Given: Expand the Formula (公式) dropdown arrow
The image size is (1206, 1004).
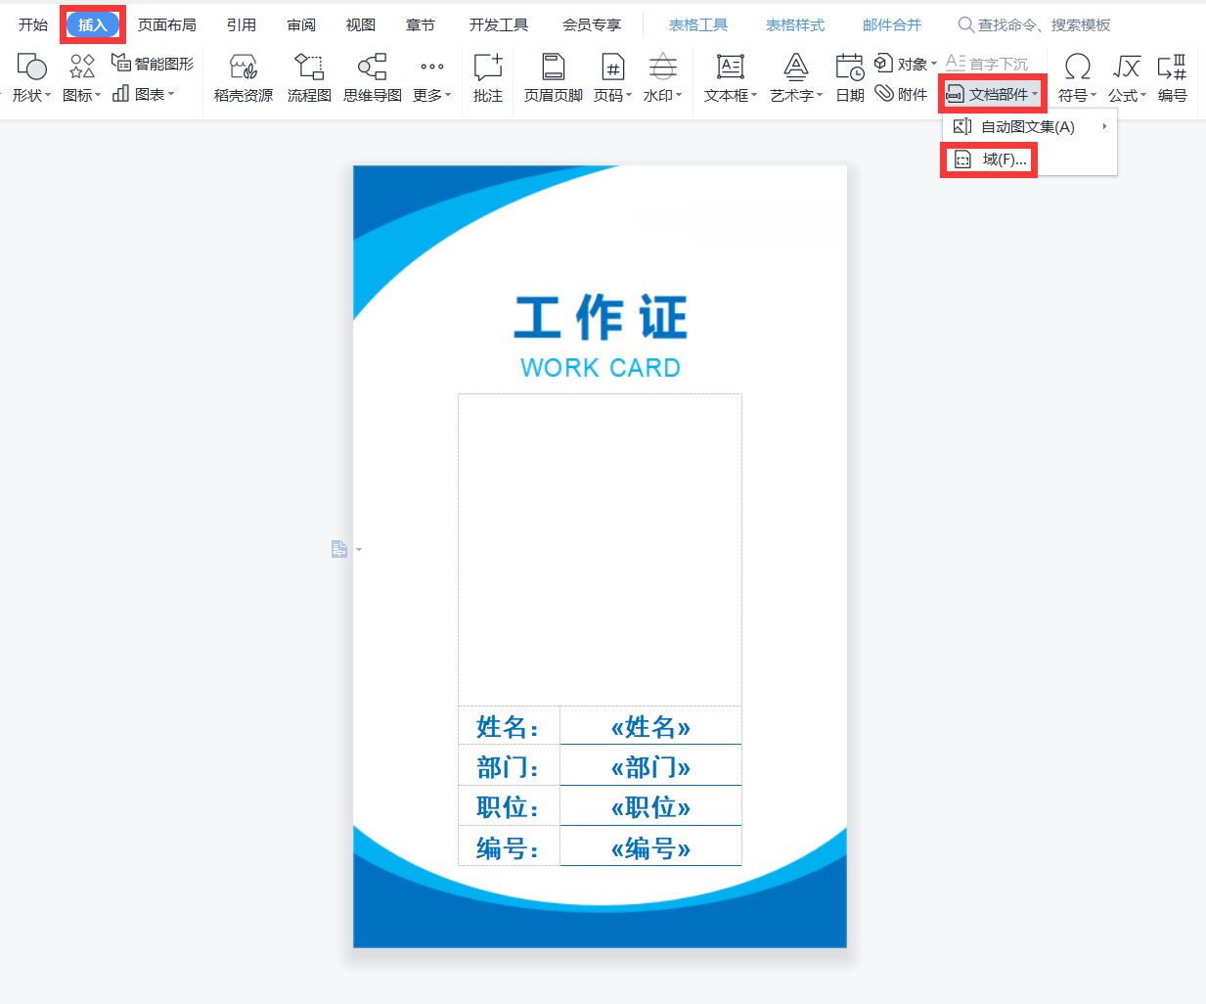Looking at the screenshot, I should (1143, 95).
